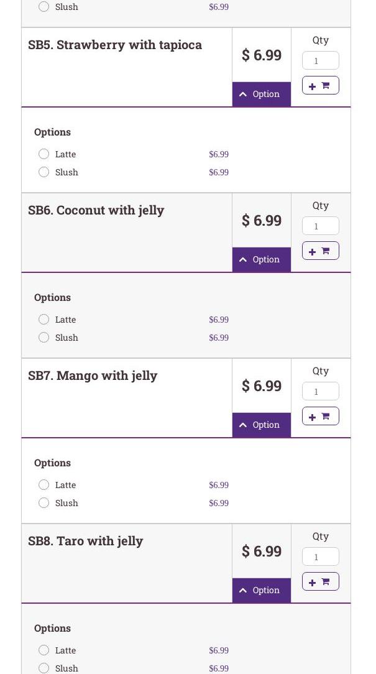Choose Slush for SB6 Coconut with jelly
The width and height of the screenshot is (376, 674).
click(44, 338)
